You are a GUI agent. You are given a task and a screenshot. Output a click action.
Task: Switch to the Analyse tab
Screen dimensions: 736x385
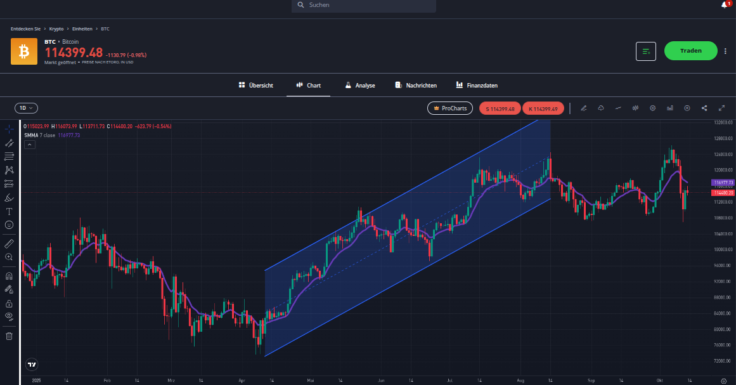click(359, 86)
